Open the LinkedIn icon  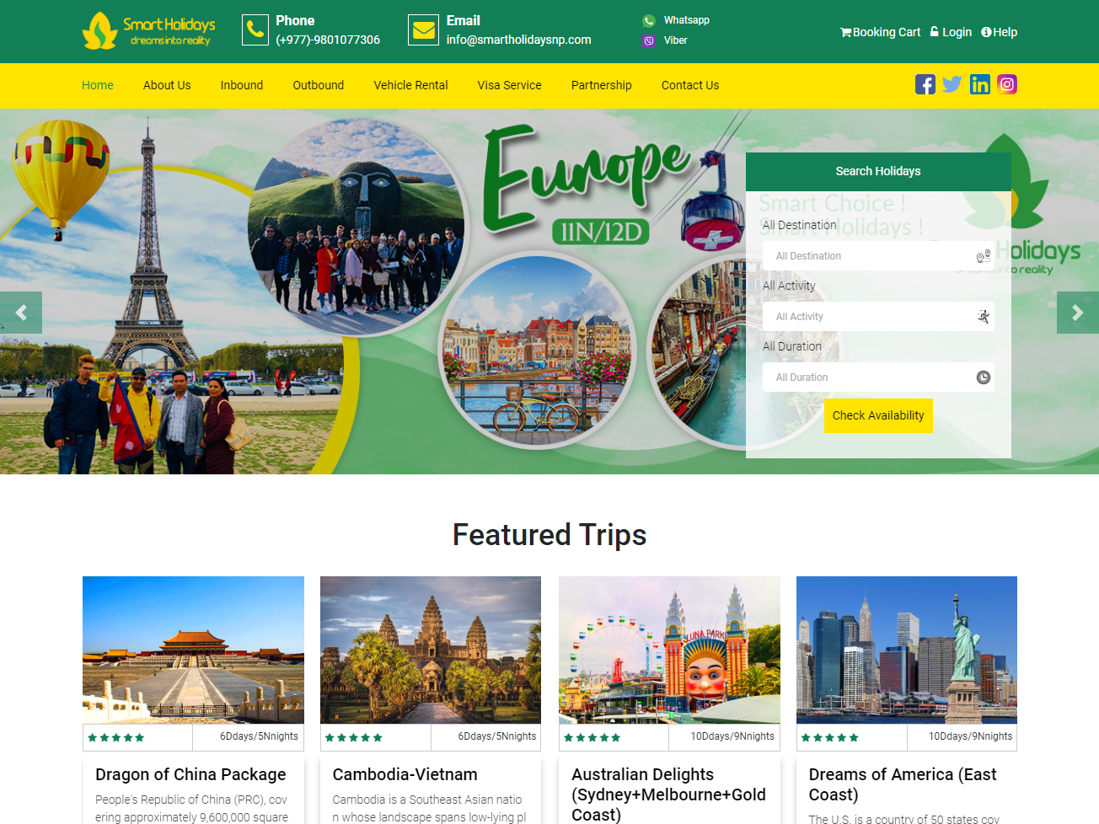980,84
